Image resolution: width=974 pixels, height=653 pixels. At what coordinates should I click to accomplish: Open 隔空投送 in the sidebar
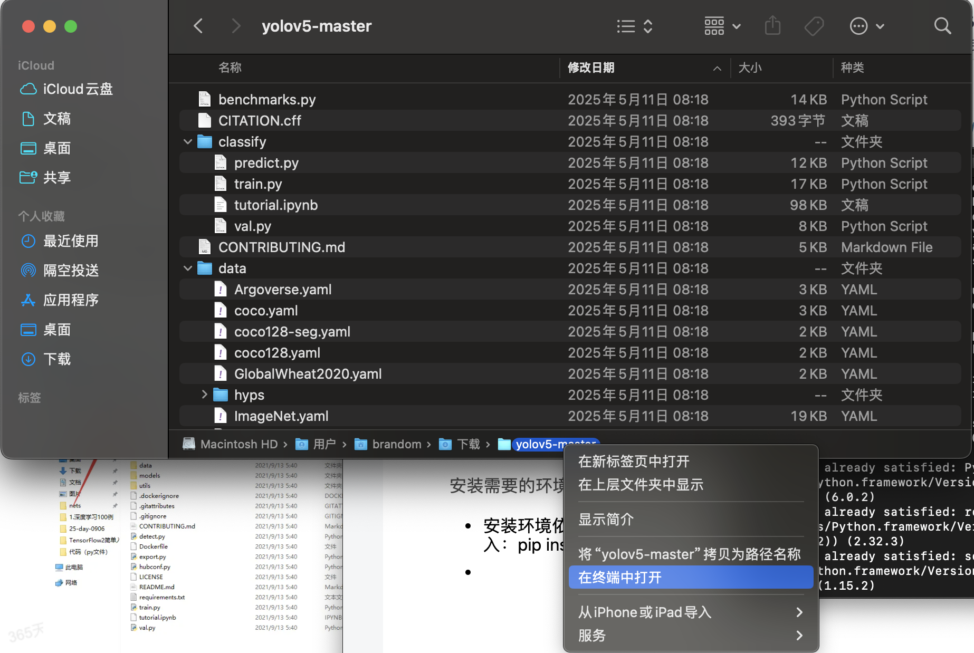click(x=59, y=271)
